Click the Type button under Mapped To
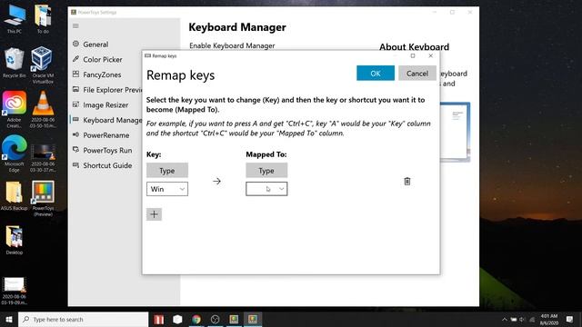 pyautogui.click(x=266, y=171)
